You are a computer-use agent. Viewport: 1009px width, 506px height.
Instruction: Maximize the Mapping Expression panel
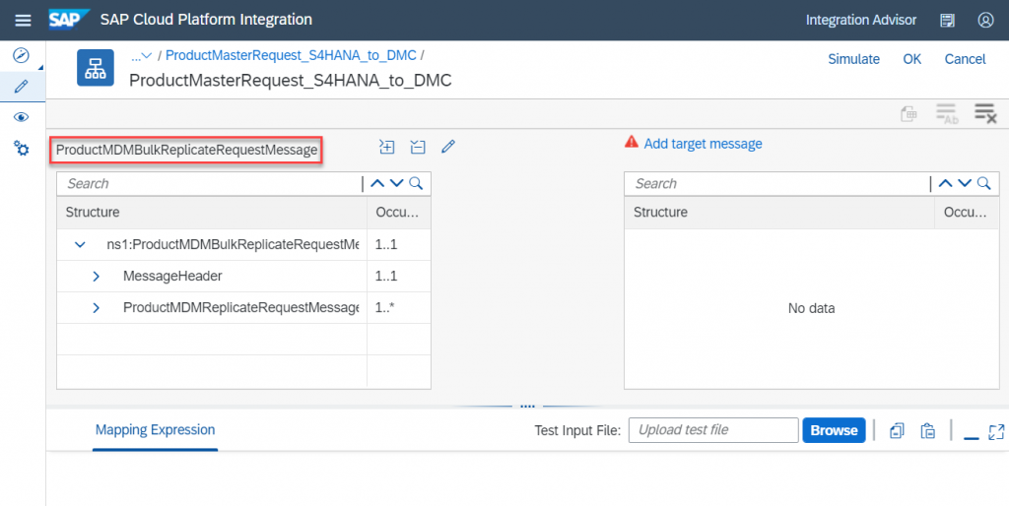click(996, 431)
